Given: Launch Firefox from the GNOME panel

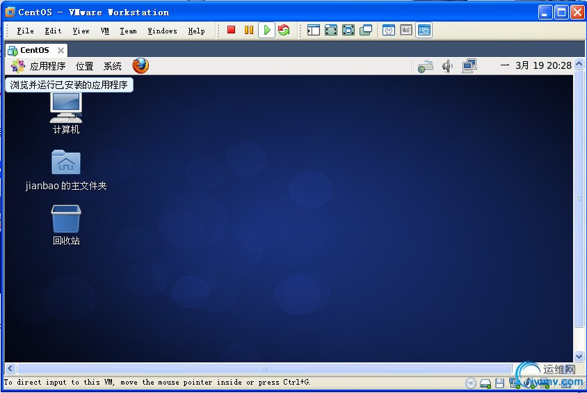Looking at the screenshot, I should pos(140,66).
